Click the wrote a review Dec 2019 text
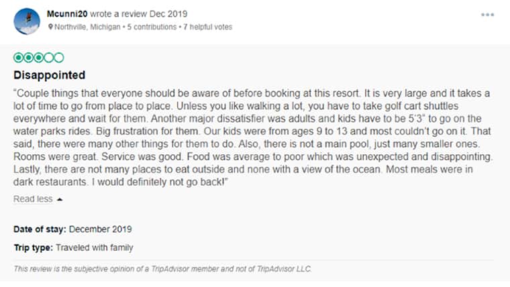The image size is (510, 287). [138, 14]
